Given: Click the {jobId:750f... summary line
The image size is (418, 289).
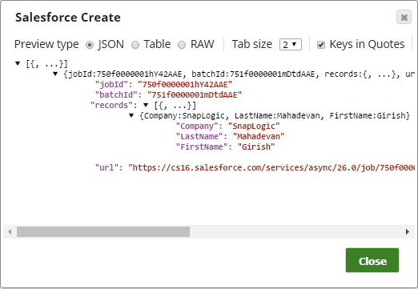Looking at the screenshot, I should pos(239,74).
